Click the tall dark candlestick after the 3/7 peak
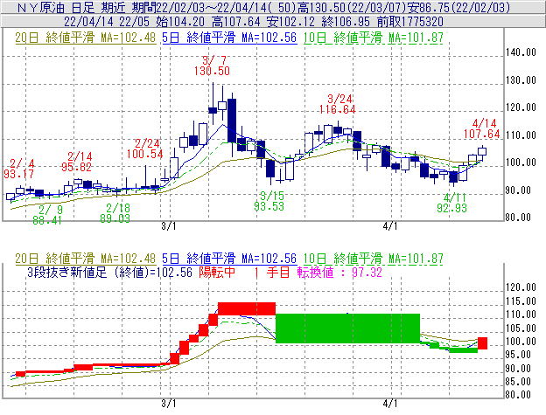Viewport: 546px width, 415px height. [232, 121]
